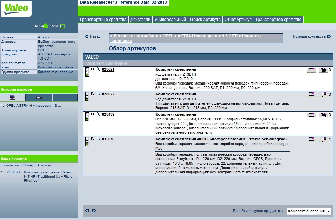Click the Start square icon
Viewport: 336px width, 220px height.
click(x=63, y=26)
